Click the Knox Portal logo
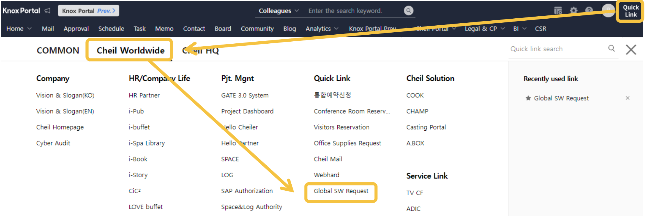Viewport: 645px width, 216px height. click(x=21, y=11)
